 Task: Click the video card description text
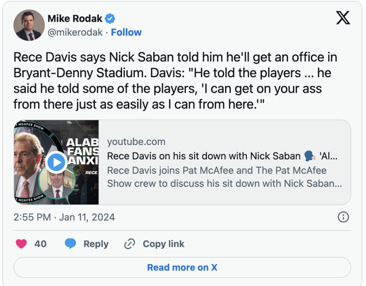click(x=224, y=177)
